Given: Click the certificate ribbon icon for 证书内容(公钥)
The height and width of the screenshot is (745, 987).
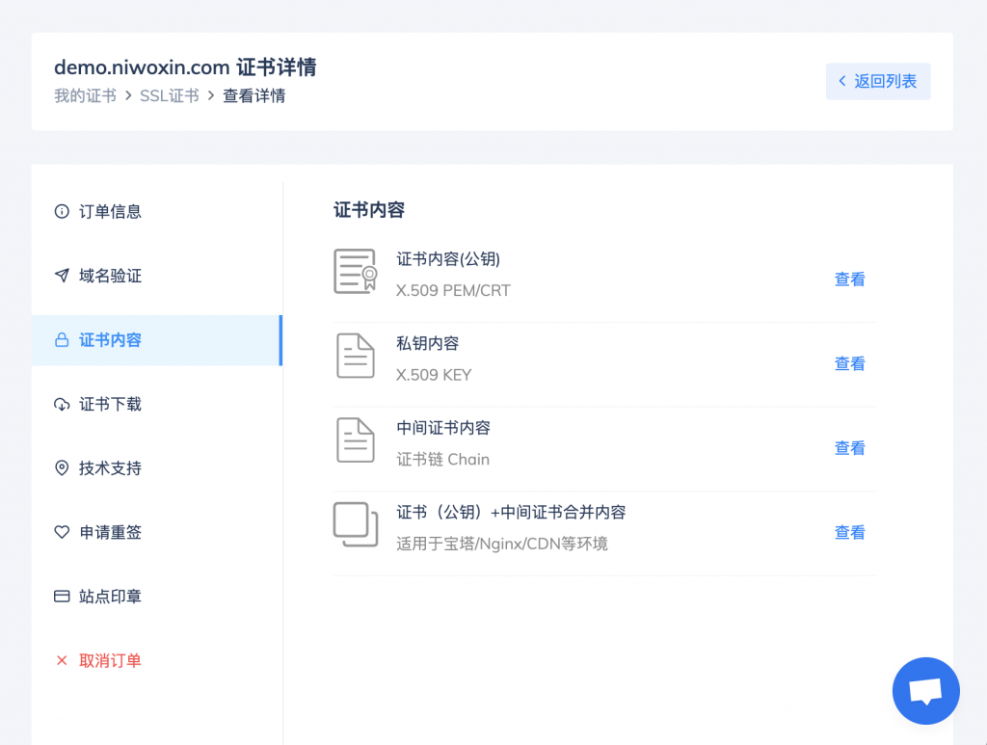Looking at the screenshot, I should click(355, 271).
